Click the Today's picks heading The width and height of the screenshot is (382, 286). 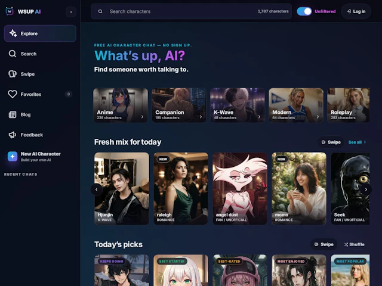tap(118, 244)
